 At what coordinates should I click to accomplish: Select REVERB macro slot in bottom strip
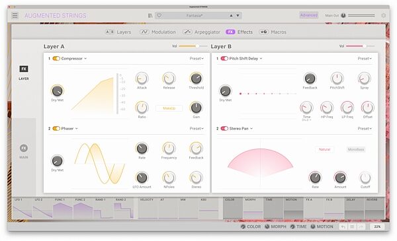coord(375,208)
